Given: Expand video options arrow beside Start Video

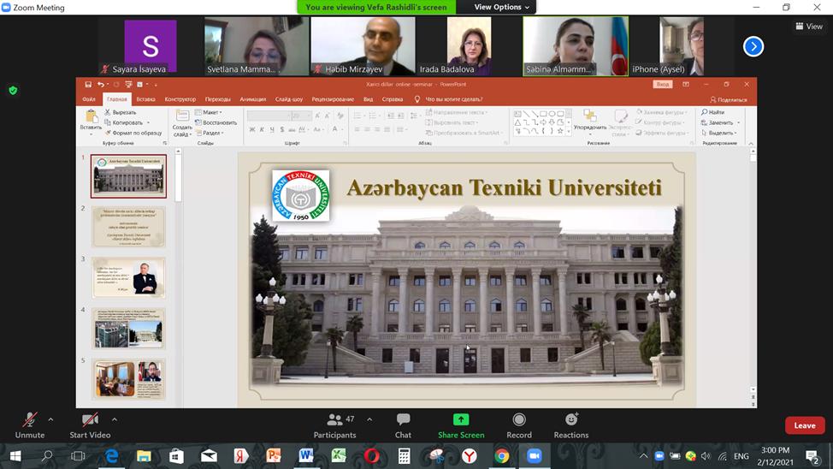Looking at the screenshot, I should [x=115, y=419].
